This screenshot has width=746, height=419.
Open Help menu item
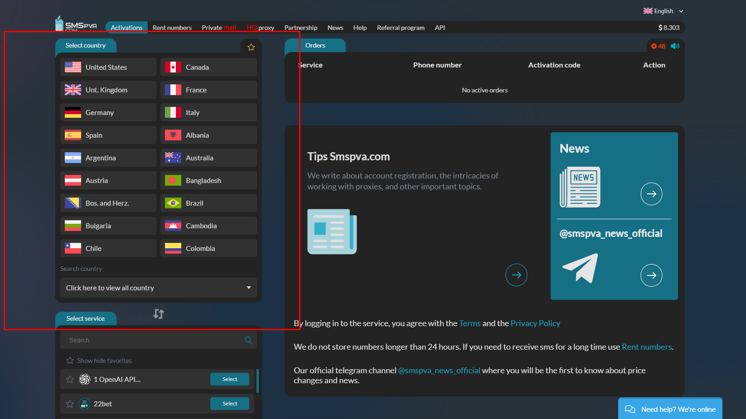pyautogui.click(x=360, y=28)
